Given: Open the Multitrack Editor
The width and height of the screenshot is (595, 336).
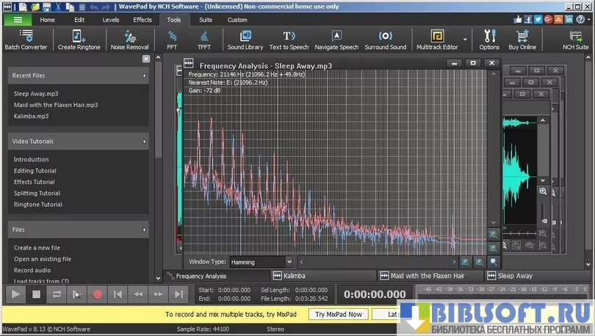Looking at the screenshot, I should (x=436, y=40).
